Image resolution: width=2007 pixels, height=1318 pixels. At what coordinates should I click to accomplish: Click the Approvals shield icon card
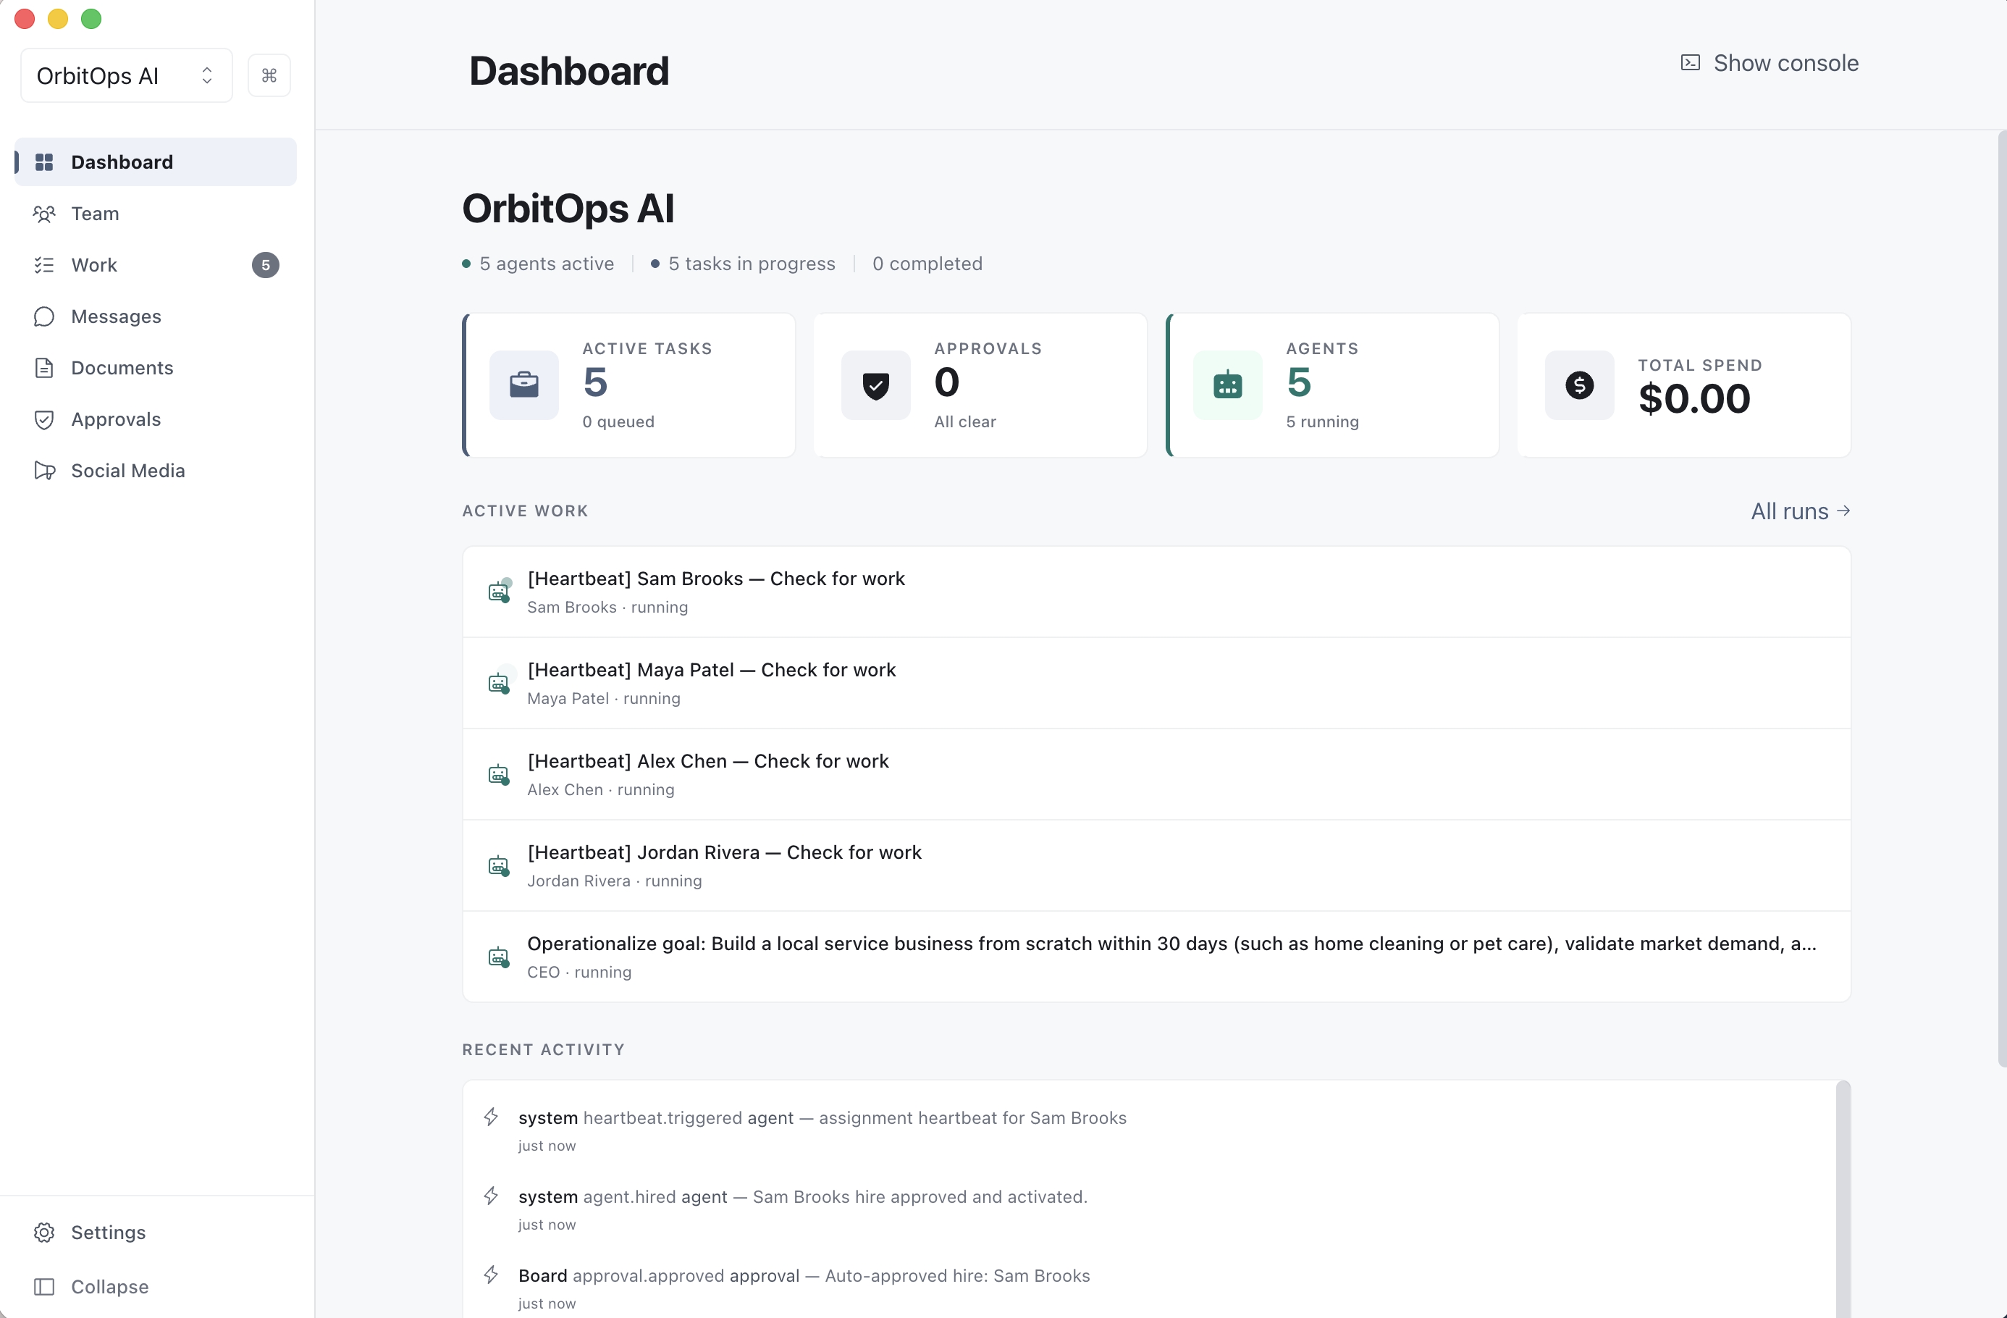point(875,385)
